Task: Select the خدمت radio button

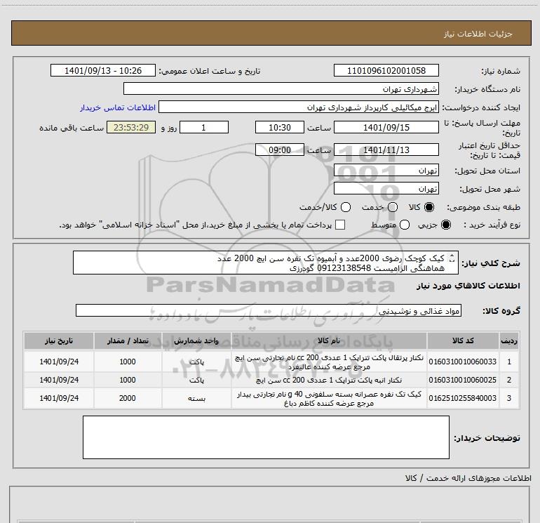Action: click(x=393, y=207)
